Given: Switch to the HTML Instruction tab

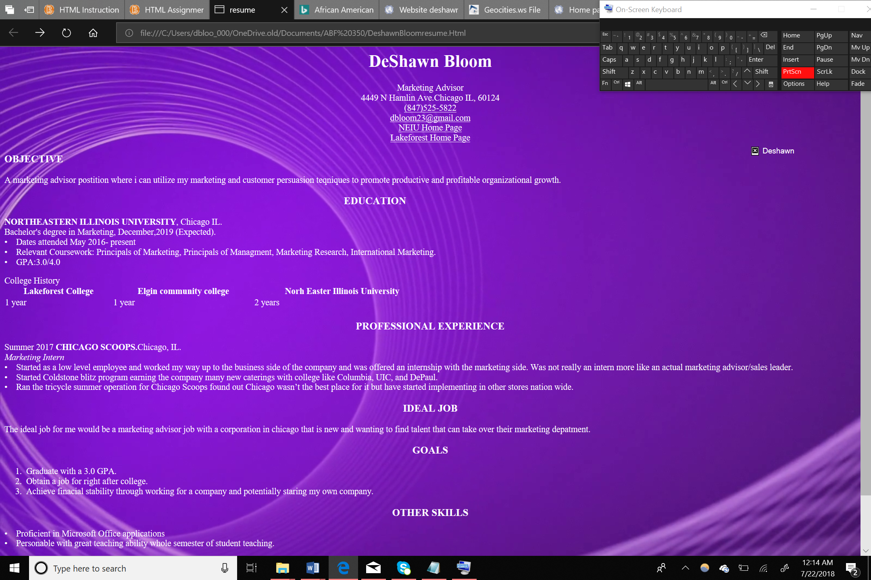Looking at the screenshot, I should click(x=82, y=10).
